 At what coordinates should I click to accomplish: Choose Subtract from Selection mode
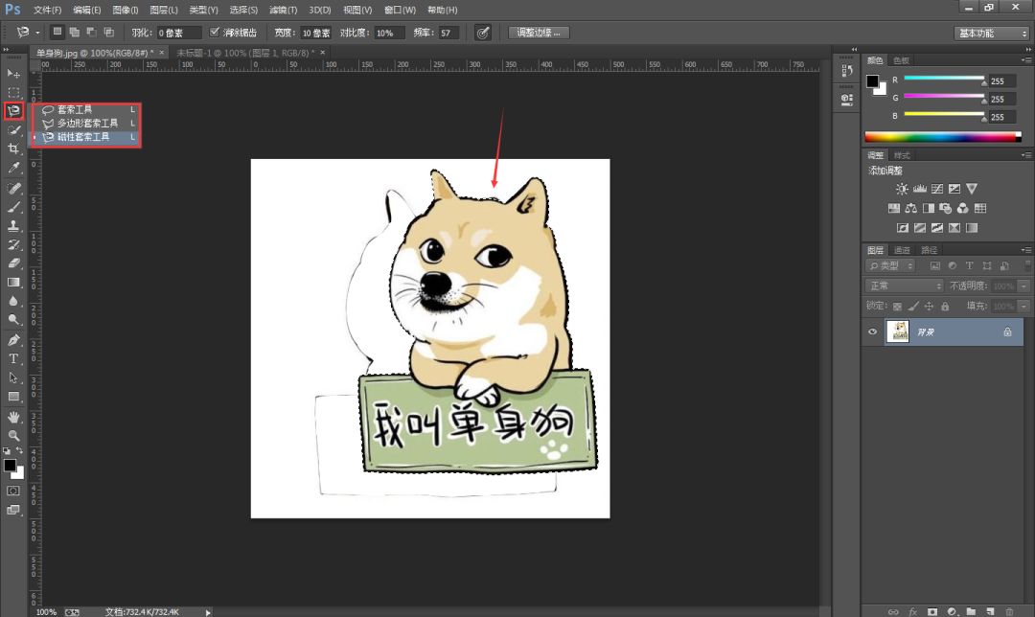[x=92, y=32]
